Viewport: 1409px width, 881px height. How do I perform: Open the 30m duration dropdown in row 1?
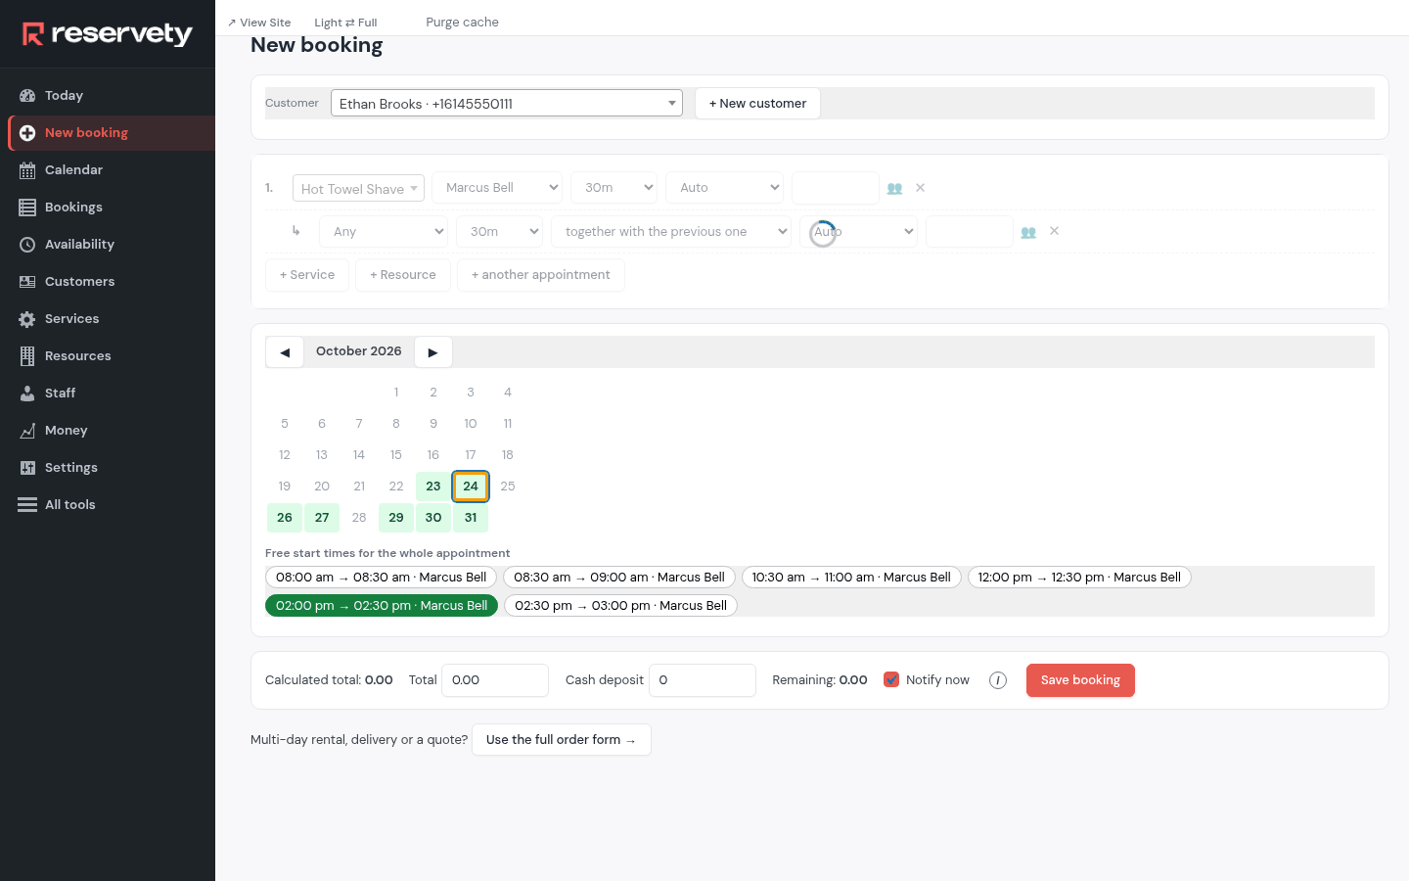pyautogui.click(x=614, y=188)
